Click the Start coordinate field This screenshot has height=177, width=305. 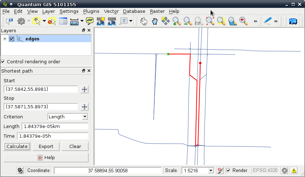pyautogui.click(x=41, y=89)
